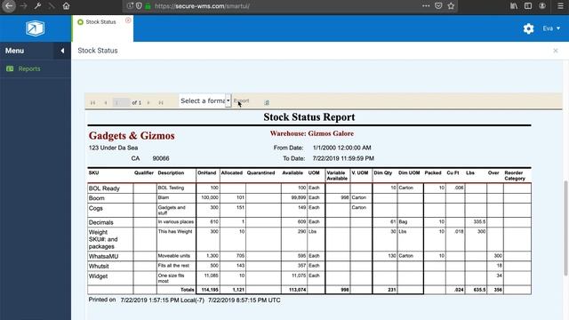This screenshot has width=569, height=320.
Task: Click Warehouse: Gizmos Galore heading
Action: coord(312,133)
